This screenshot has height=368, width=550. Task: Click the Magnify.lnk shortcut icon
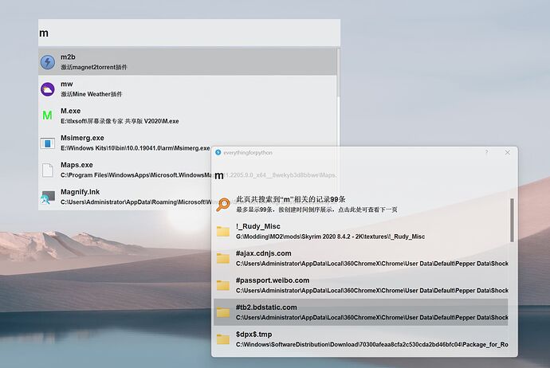(x=48, y=198)
